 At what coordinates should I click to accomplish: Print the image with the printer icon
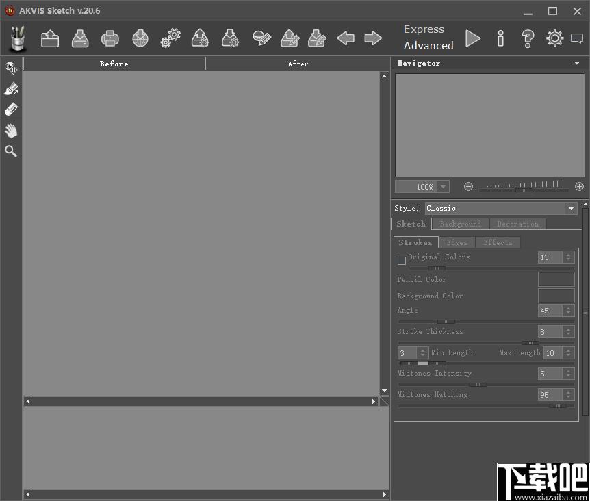(110, 38)
